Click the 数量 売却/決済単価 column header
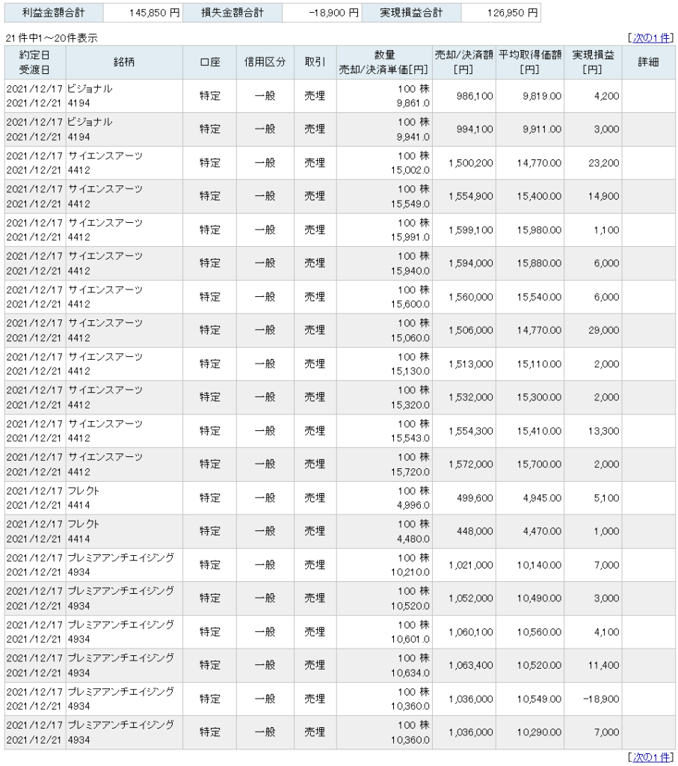 tap(384, 63)
